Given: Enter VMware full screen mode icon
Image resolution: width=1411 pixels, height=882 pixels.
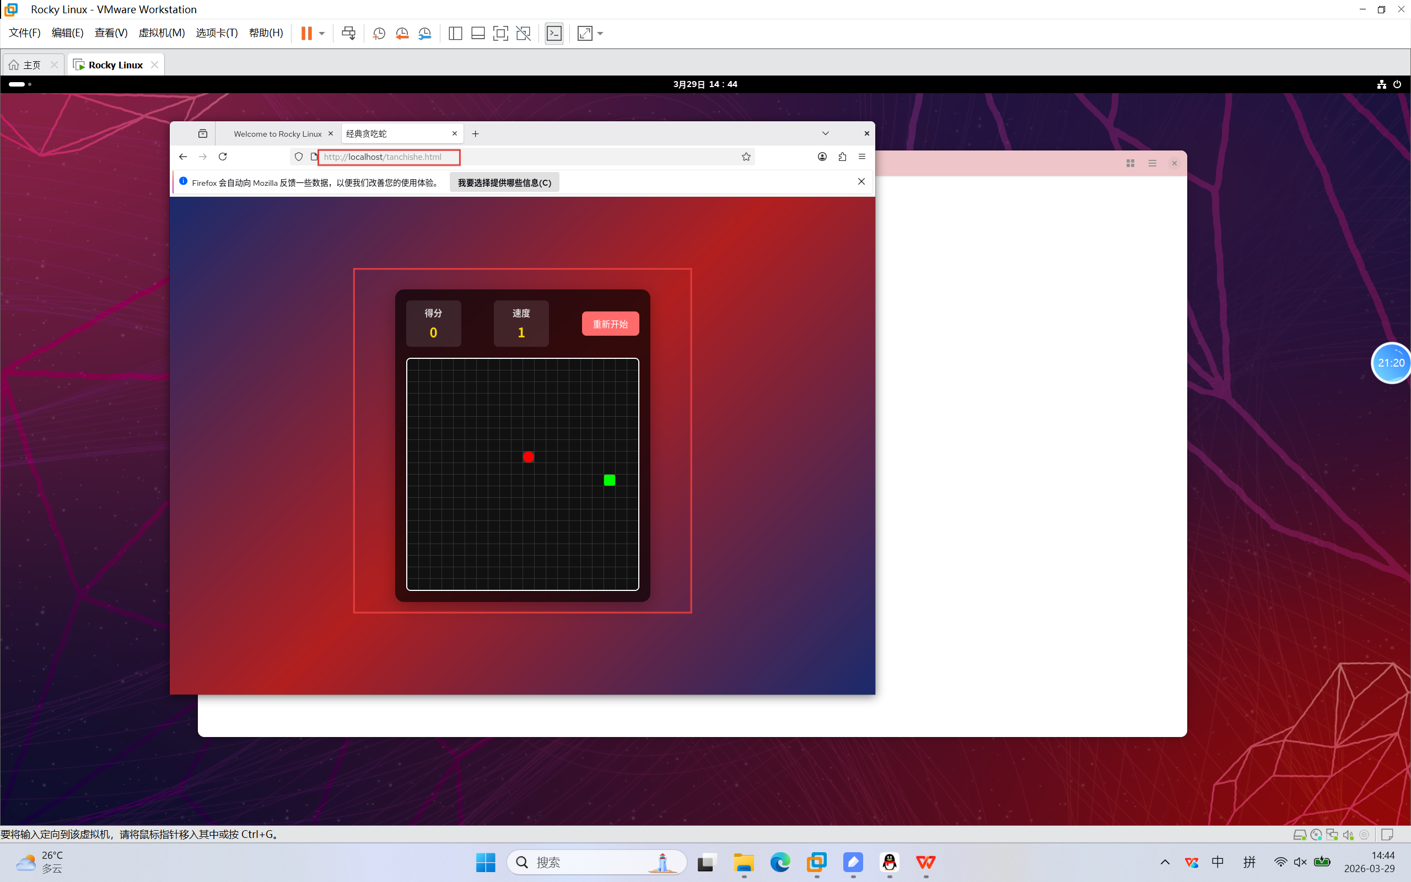Looking at the screenshot, I should 500,33.
